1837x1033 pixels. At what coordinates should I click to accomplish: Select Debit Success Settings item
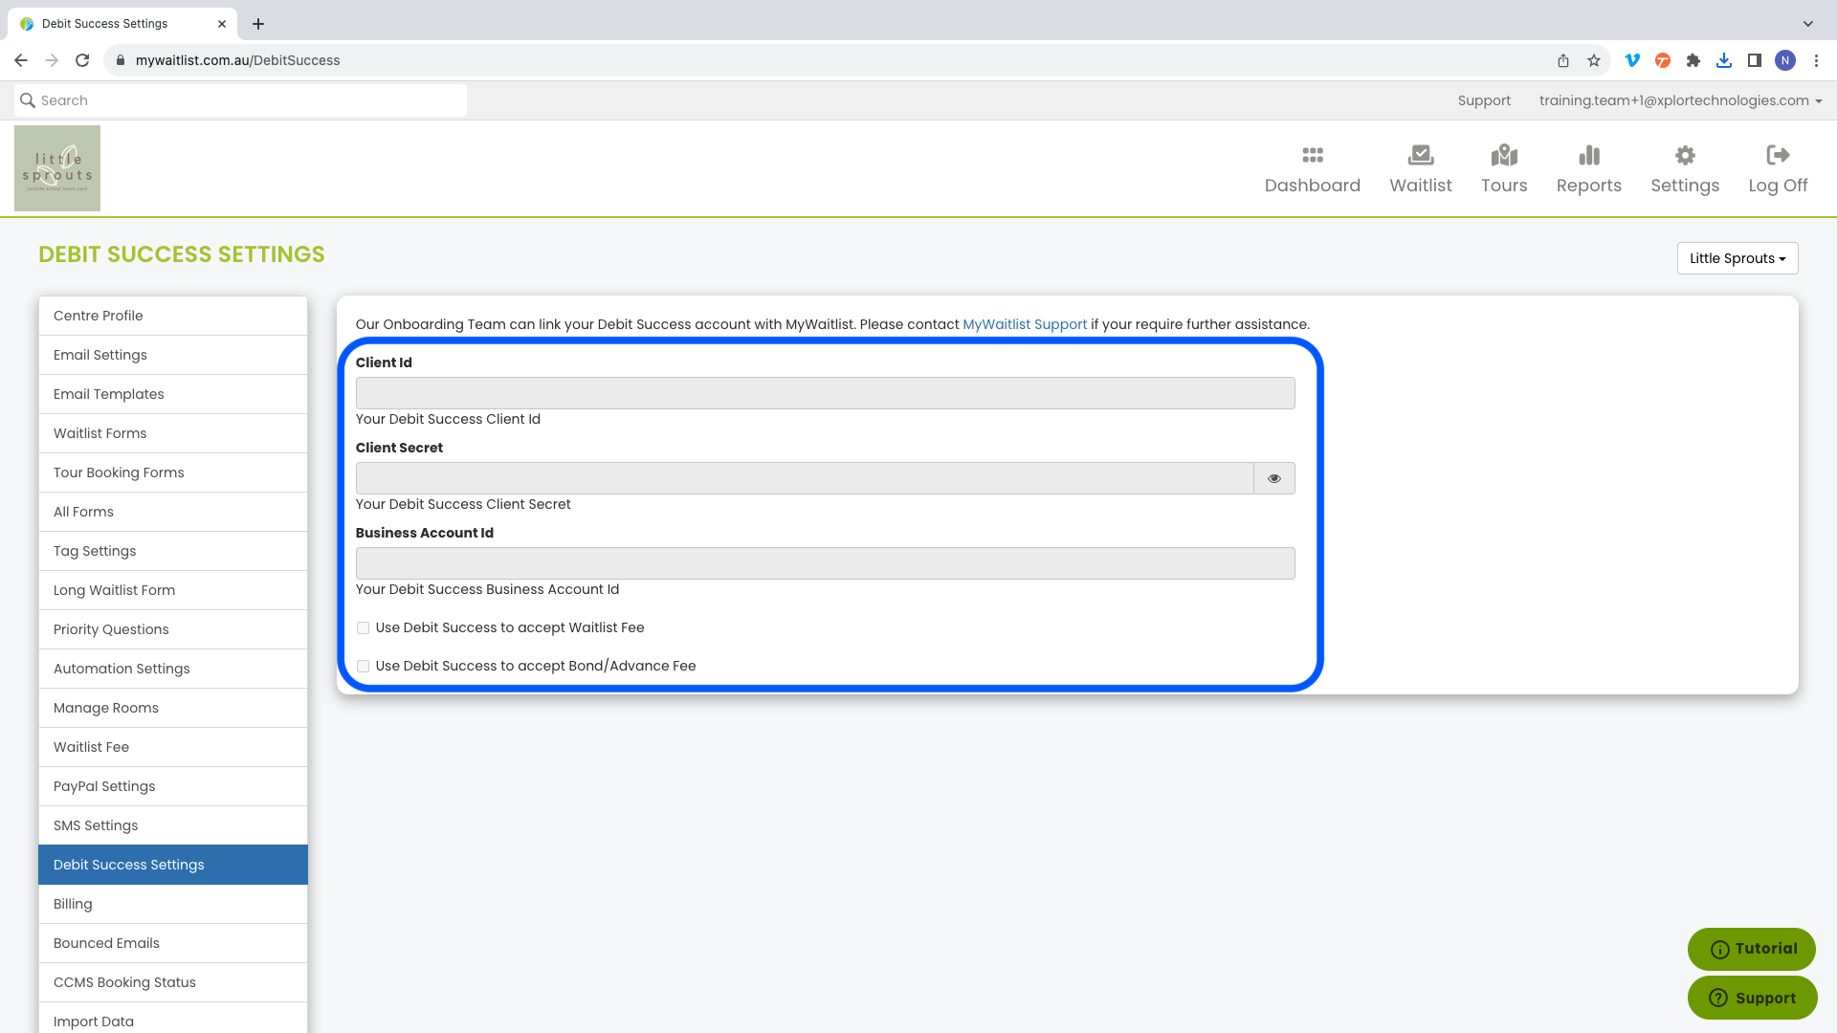(x=173, y=865)
